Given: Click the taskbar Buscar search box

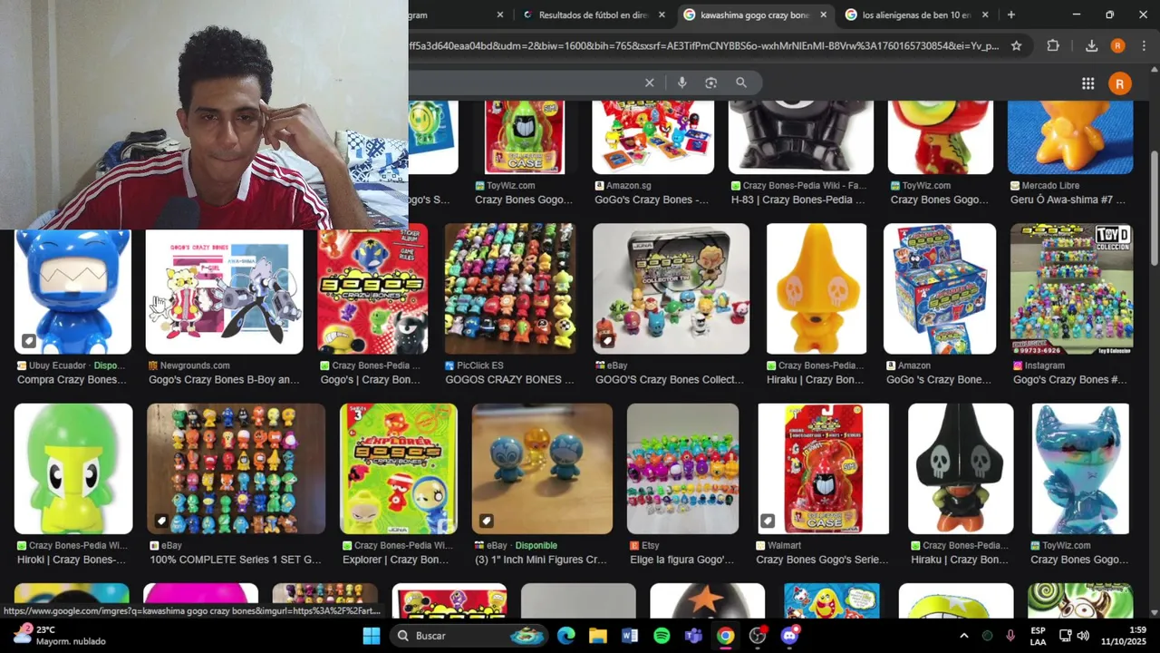Looking at the screenshot, I should [x=469, y=636].
